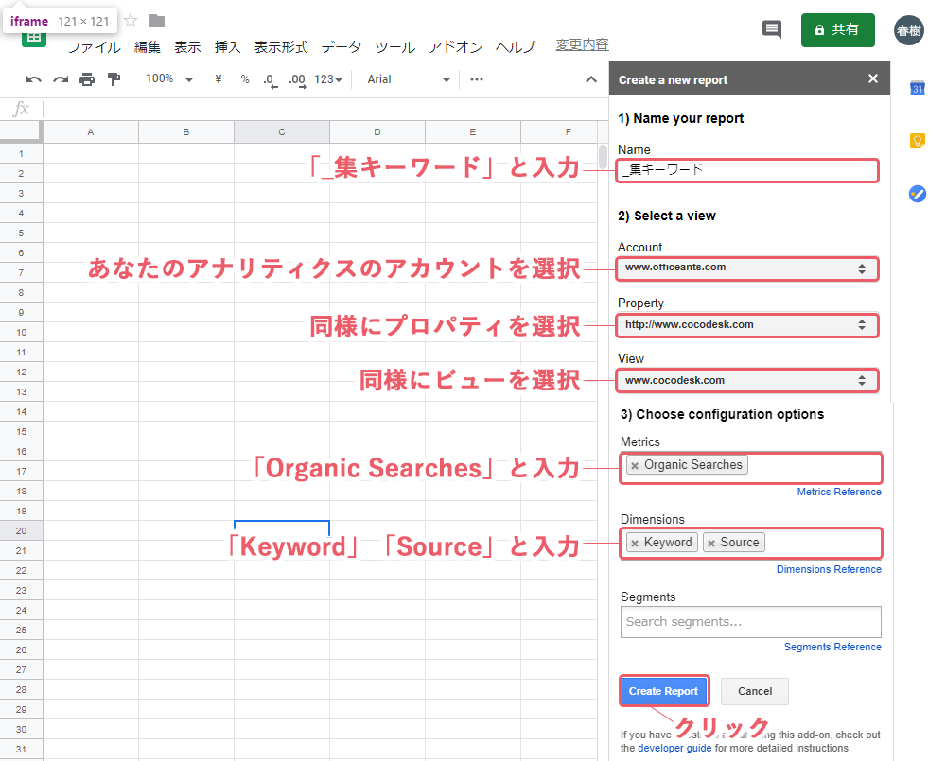Select column D header
The image size is (946, 761).
(377, 131)
